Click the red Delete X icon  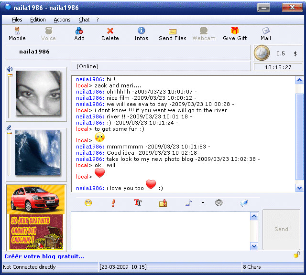[x=110, y=31]
